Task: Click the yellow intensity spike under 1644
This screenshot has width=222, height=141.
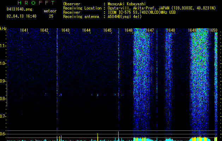Action: [97, 137]
